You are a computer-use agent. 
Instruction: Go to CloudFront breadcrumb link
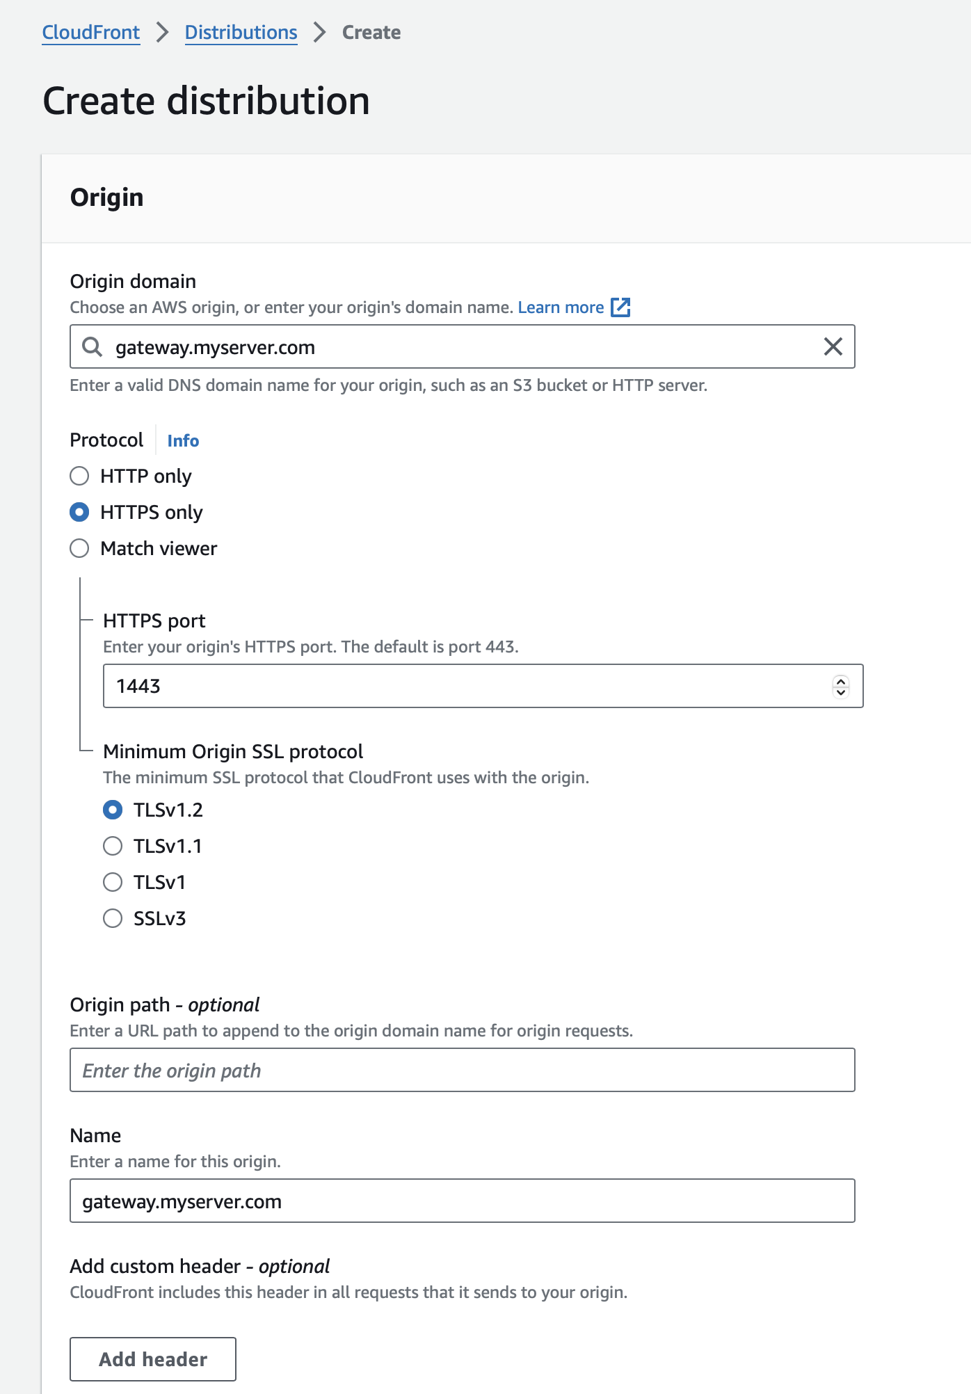click(91, 33)
